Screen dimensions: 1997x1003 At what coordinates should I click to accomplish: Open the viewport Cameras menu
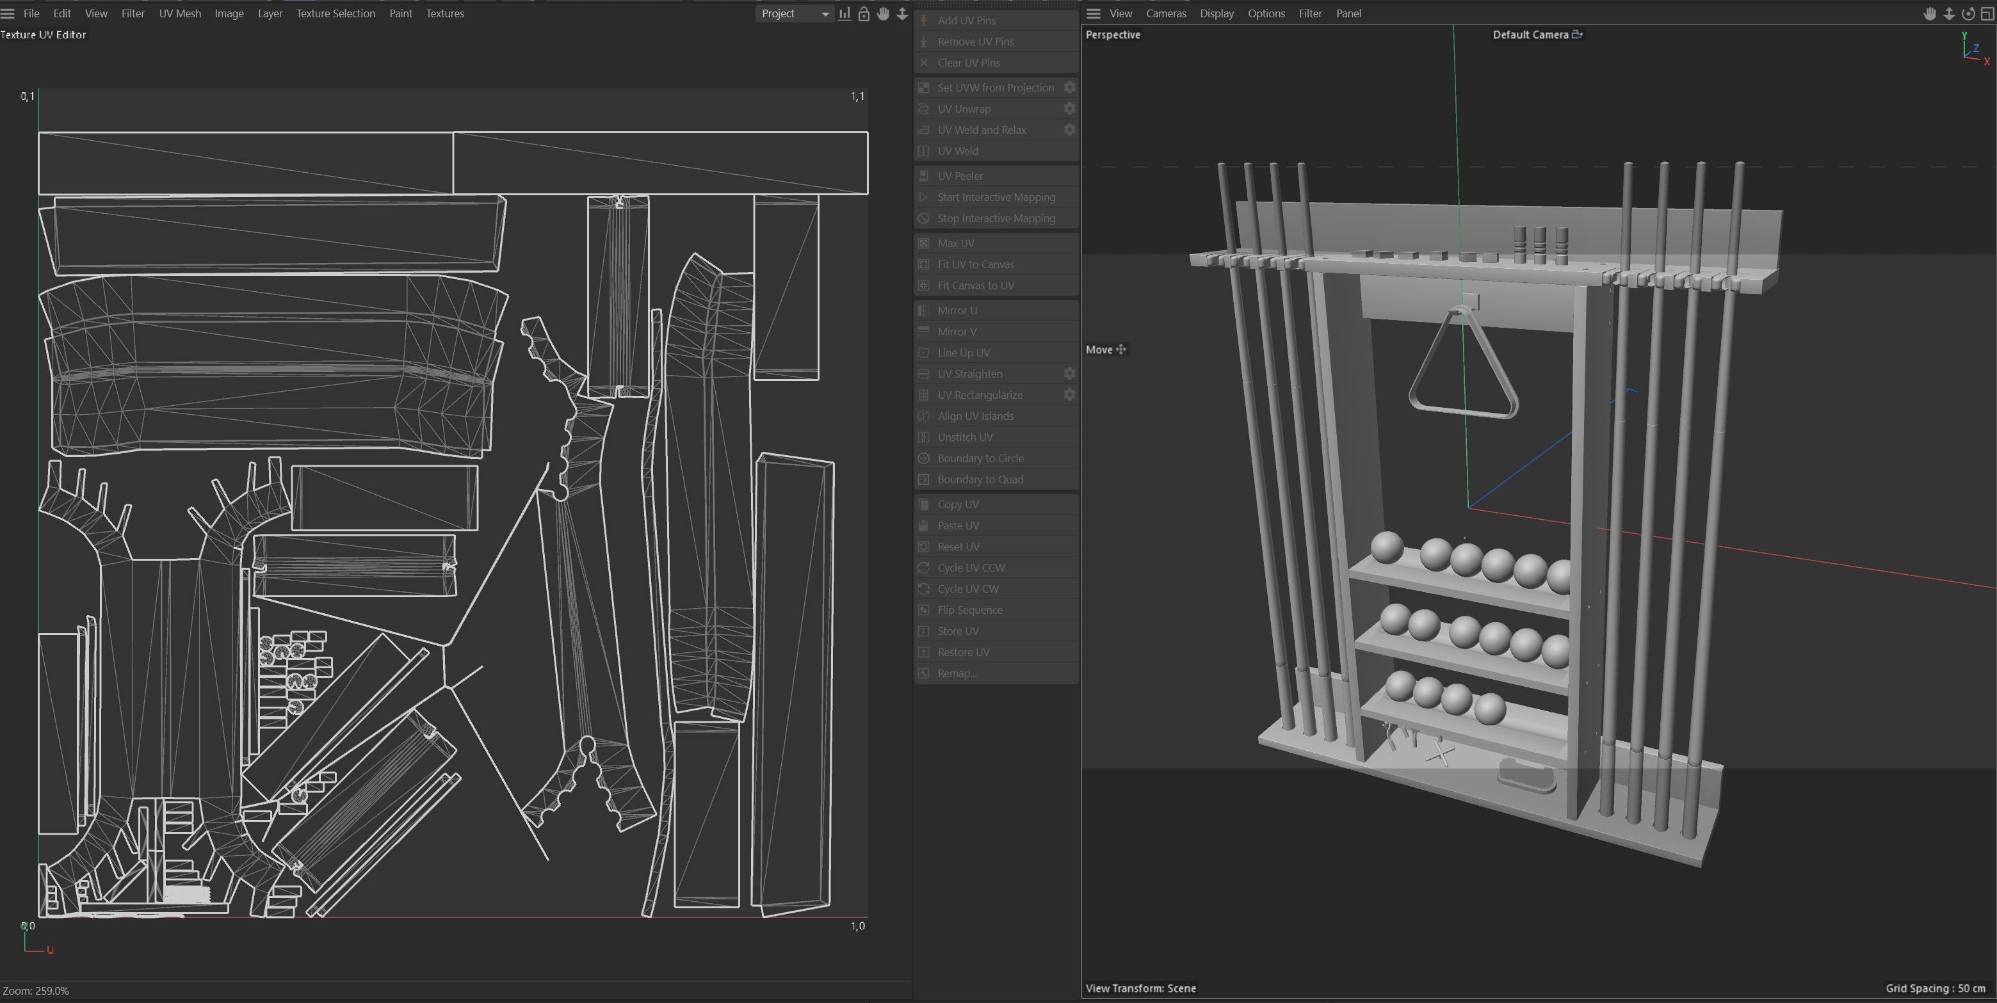[x=1165, y=14]
